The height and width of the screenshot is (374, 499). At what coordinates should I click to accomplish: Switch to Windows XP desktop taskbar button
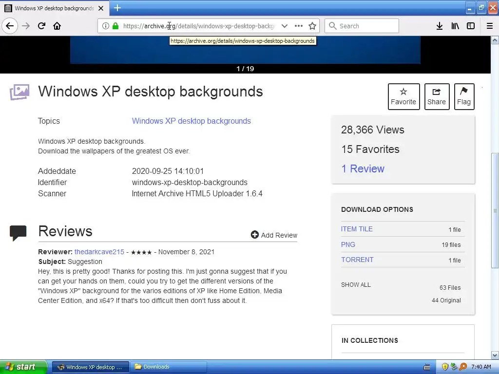coord(90,367)
